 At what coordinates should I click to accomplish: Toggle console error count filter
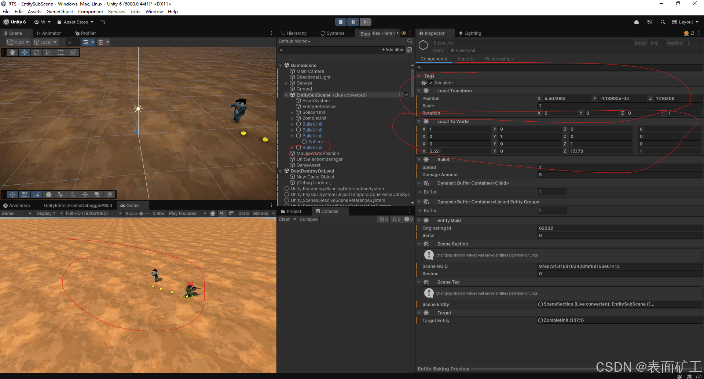click(x=408, y=219)
